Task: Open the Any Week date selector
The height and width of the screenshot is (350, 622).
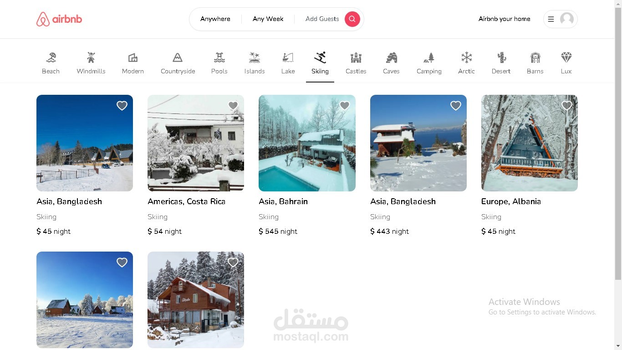Action: pos(268,19)
